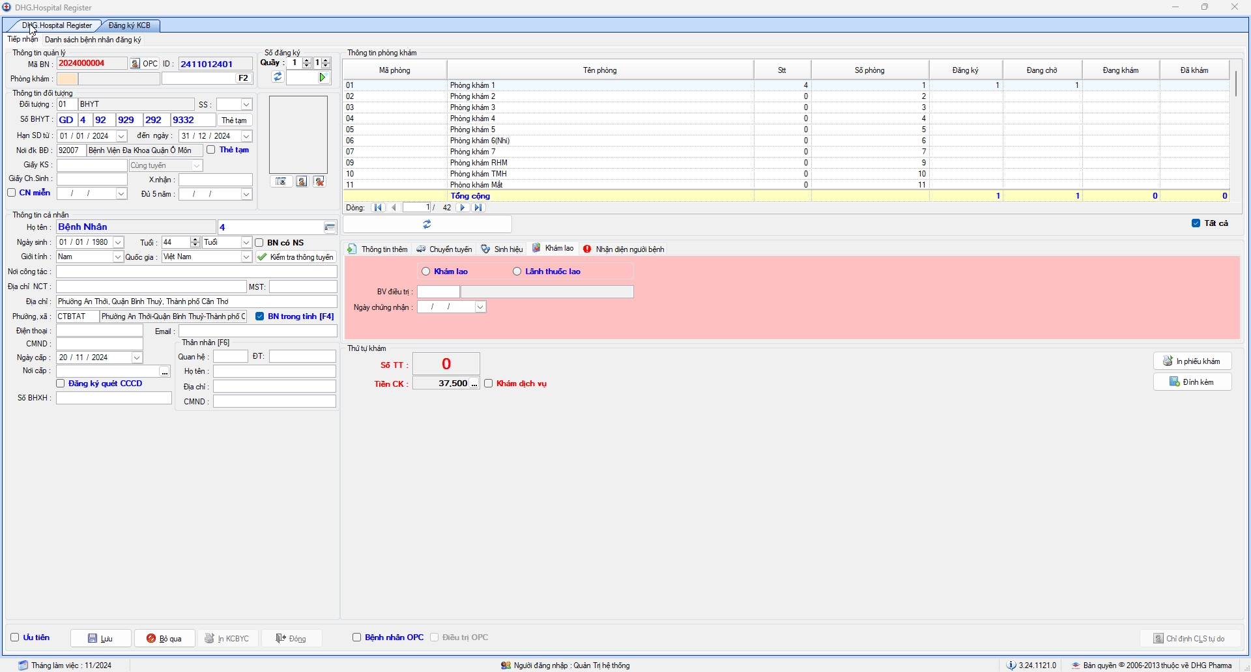Click the Điện thoại input field
The height and width of the screenshot is (672, 1251).
click(100, 331)
